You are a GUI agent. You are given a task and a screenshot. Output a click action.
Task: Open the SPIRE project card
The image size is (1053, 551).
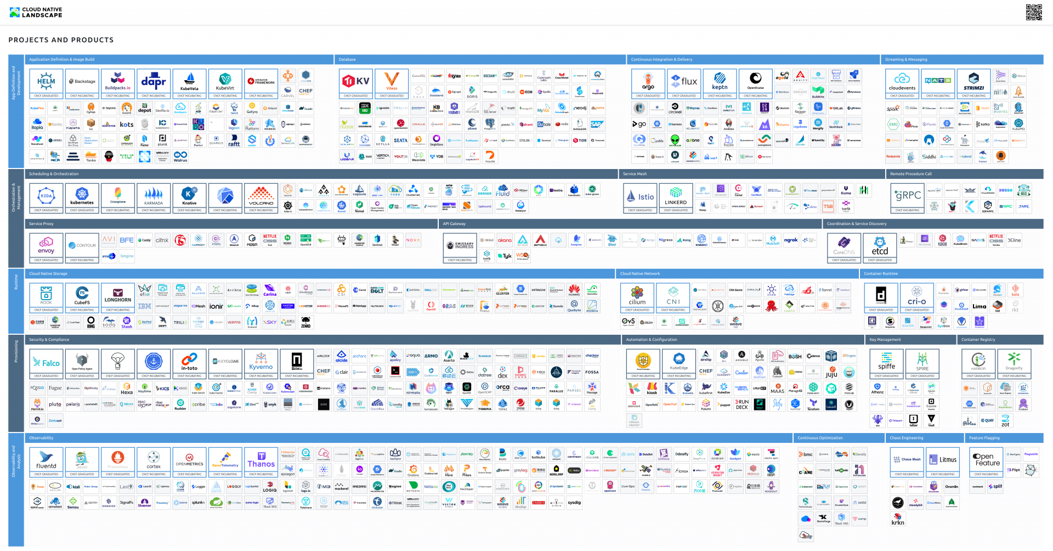coord(922,364)
